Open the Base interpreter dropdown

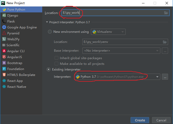click(121, 51)
